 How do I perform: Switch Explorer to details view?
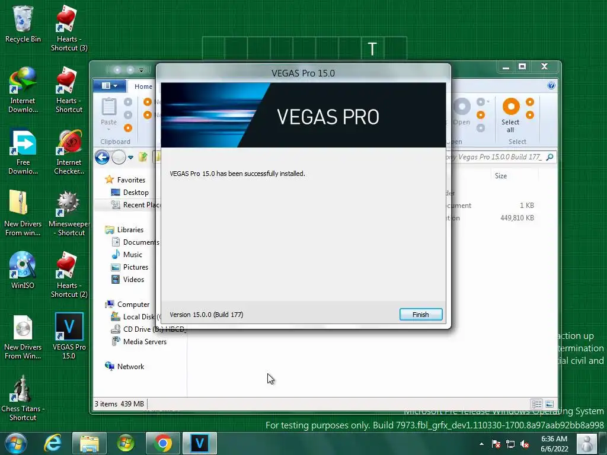[x=536, y=404]
